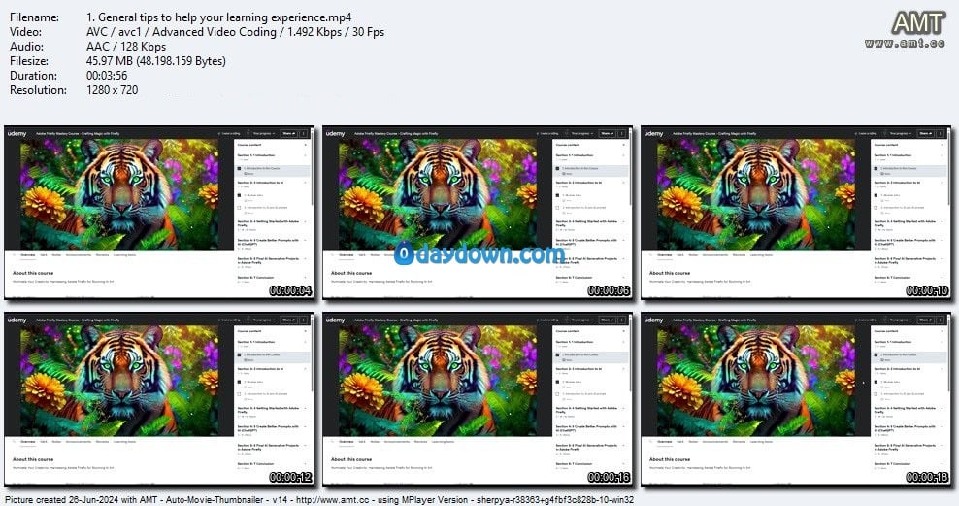
Task: Open the video frame stamped 00:00:06
Action: point(478,213)
